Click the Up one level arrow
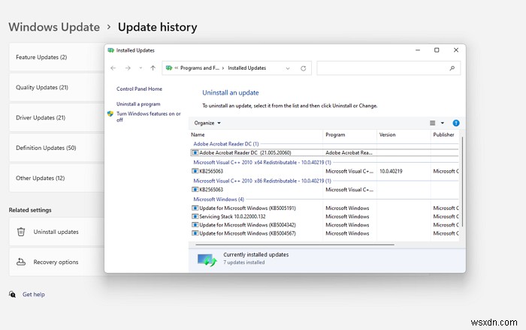The height and width of the screenshot is (330, 526). pos(153,67)
